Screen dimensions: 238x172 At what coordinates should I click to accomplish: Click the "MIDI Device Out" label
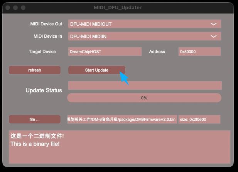[46, 24]
